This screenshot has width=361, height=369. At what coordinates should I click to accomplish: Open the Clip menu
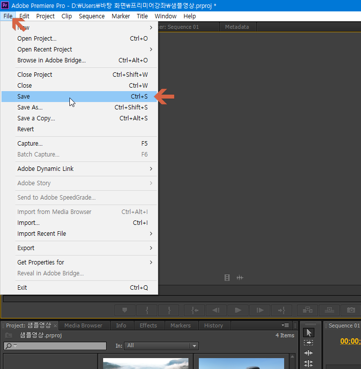coord(66,16)
